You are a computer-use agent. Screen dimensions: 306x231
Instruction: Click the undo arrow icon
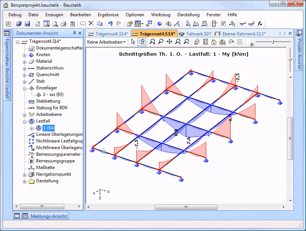coord(110,24)
